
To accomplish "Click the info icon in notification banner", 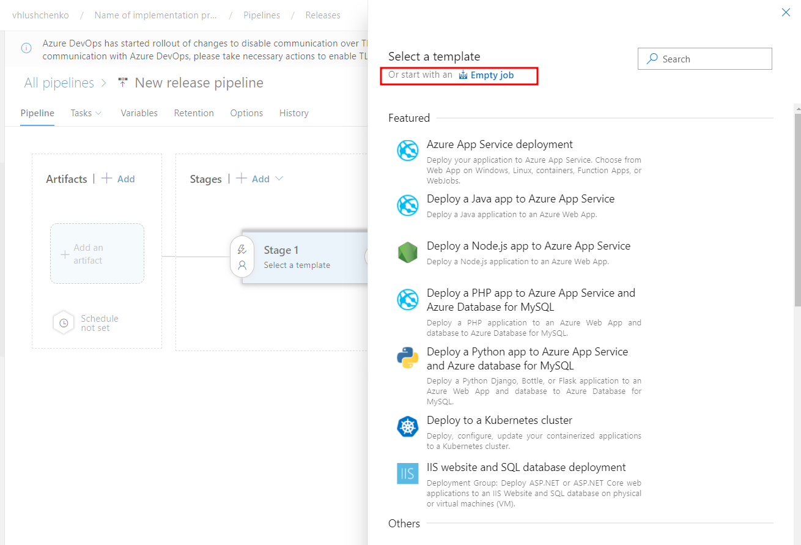I will pos(26,48).
